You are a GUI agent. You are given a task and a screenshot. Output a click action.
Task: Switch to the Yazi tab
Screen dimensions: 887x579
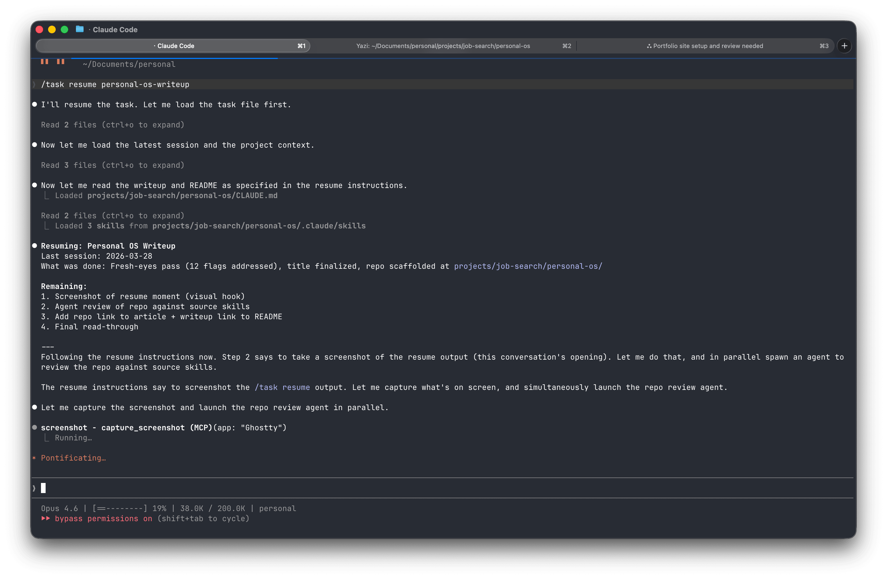(443, 46)
